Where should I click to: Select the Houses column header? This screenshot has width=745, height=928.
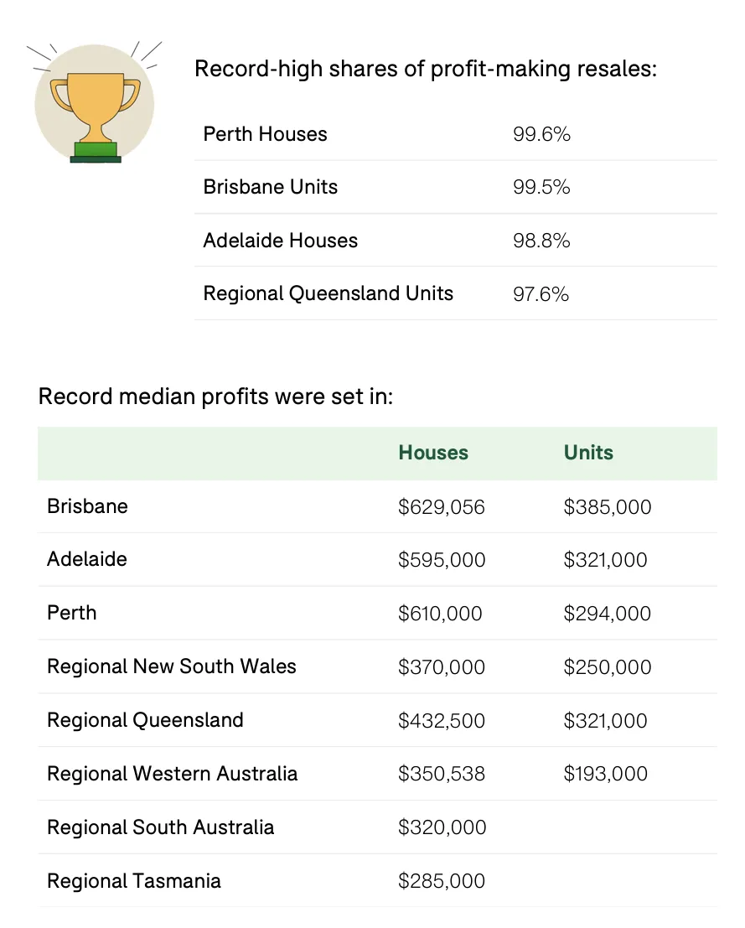[x=433, y=453]
